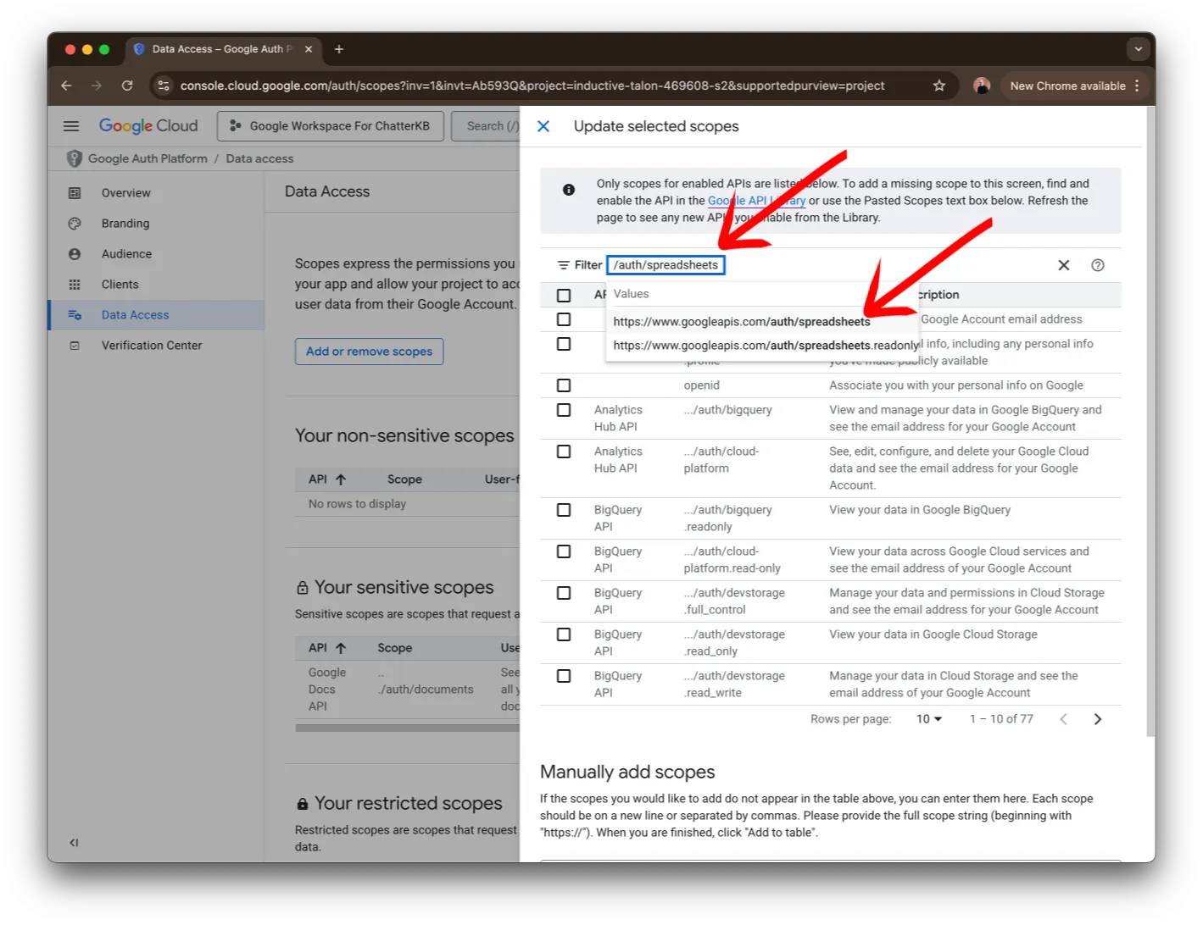Open the rows per page dropdown

coord(929,719)
